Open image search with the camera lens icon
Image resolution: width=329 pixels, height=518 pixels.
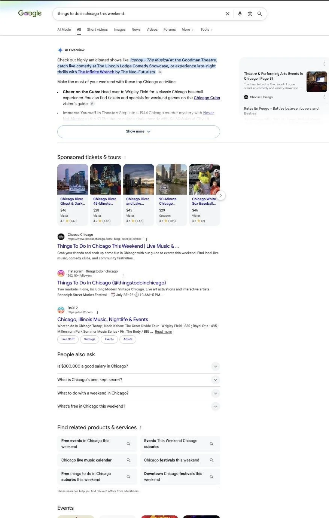250,14
